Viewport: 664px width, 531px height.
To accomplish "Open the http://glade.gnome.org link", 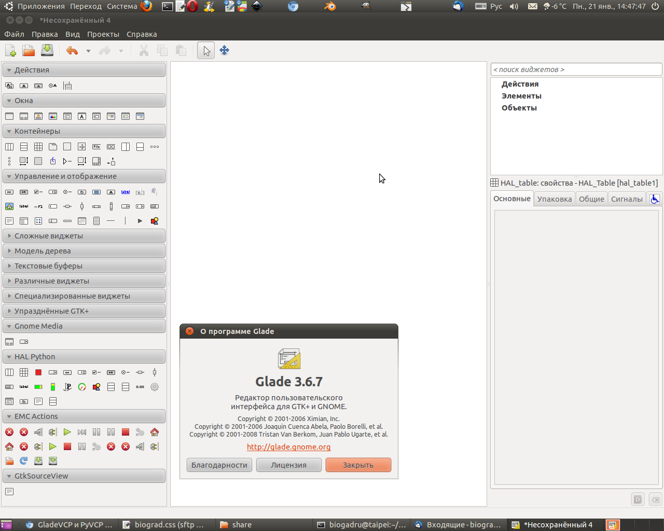I will click(x=288, y=447).
